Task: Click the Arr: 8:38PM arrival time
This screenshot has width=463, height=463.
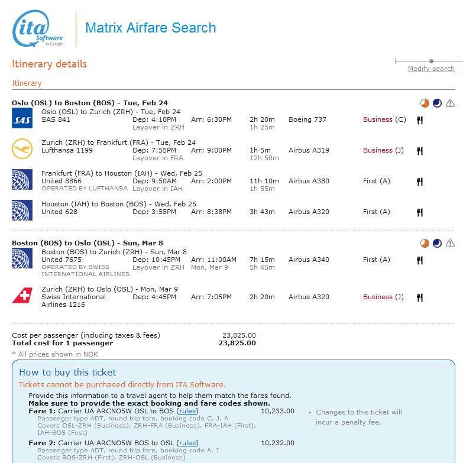Action: coord(212,212)
